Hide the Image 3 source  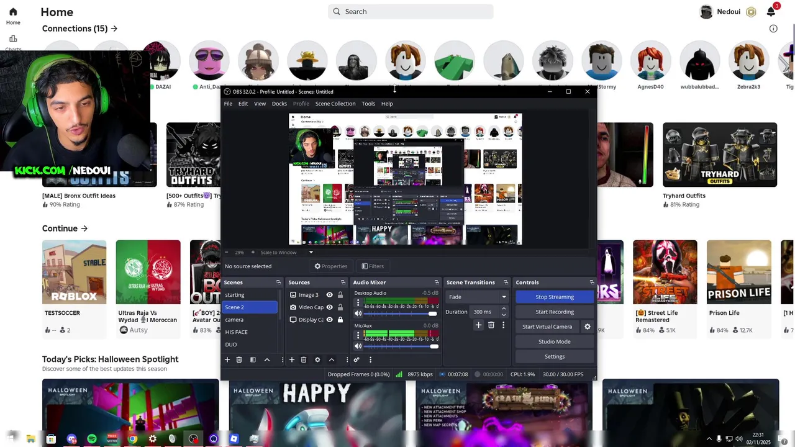click(329, 295)
